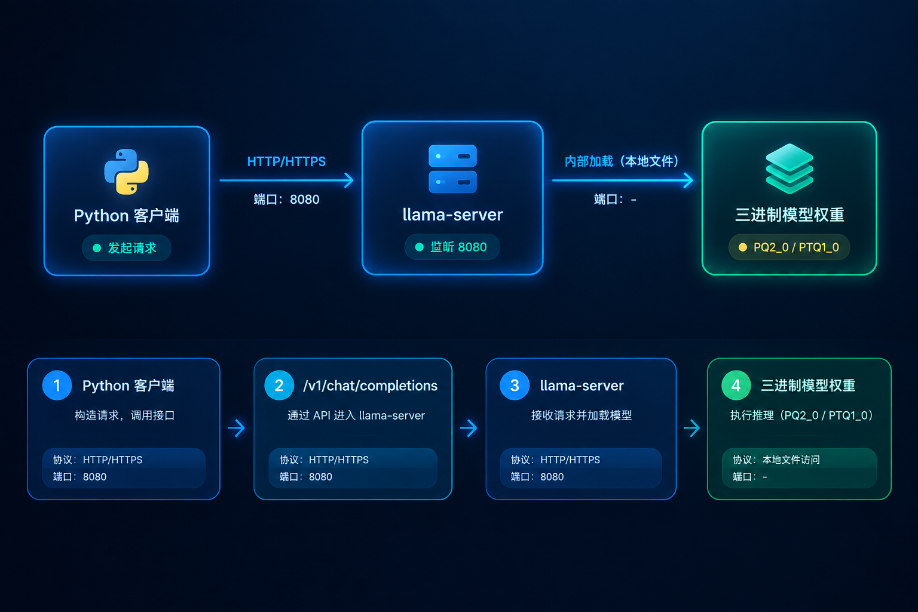918x612 pixels.
Task: Click "协议: HTTP/HTTPS" in the step 2 card
Action: [324, 460]
